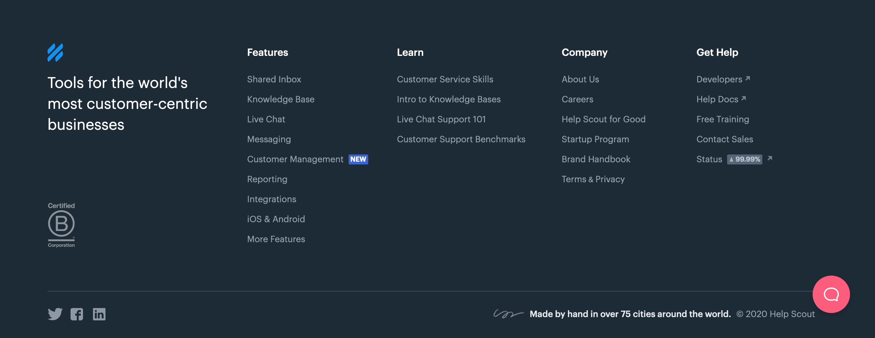Viewport: 875px width, 338px height.
Task: Click the Learn column heading
Action: click(x=410, y=52)
